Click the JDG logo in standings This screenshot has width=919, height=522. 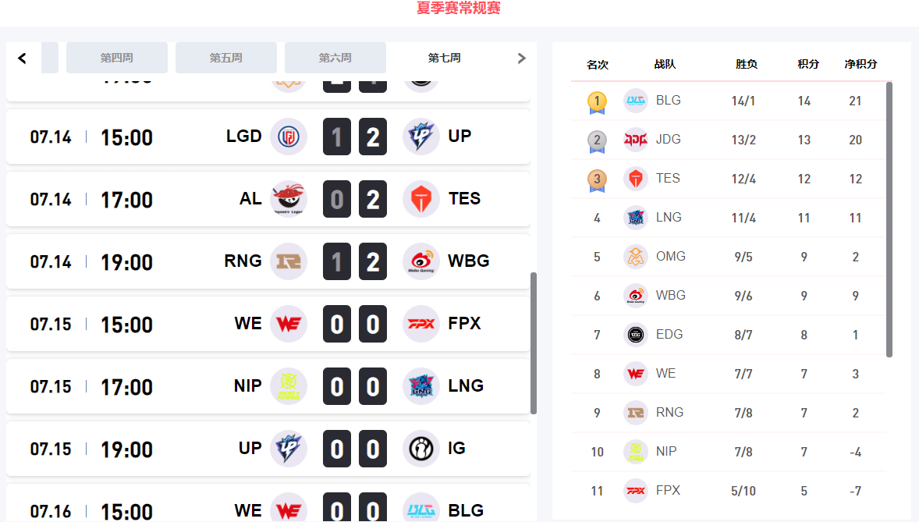click(636, 140)
